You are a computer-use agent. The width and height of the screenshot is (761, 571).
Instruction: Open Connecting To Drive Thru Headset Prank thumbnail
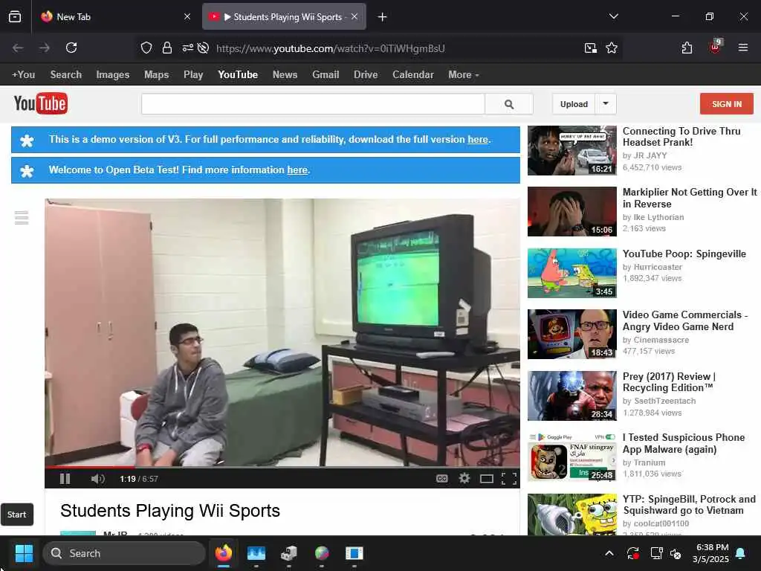[x=571, y=150]
